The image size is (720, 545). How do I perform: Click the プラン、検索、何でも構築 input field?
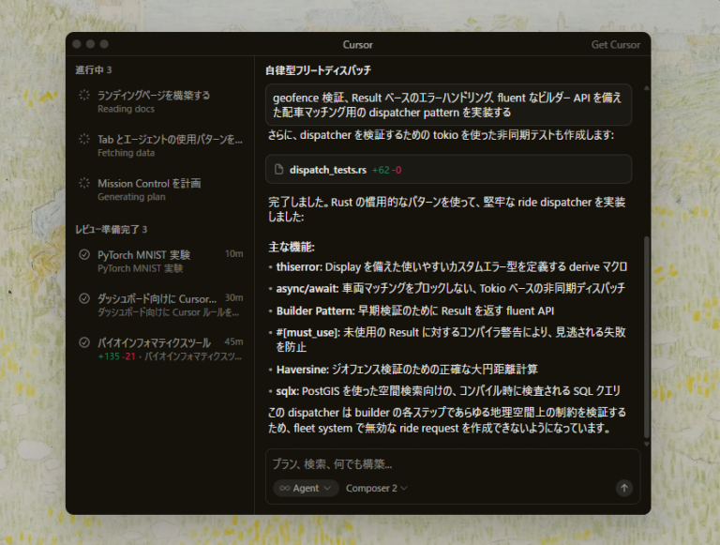coord(452,464)
